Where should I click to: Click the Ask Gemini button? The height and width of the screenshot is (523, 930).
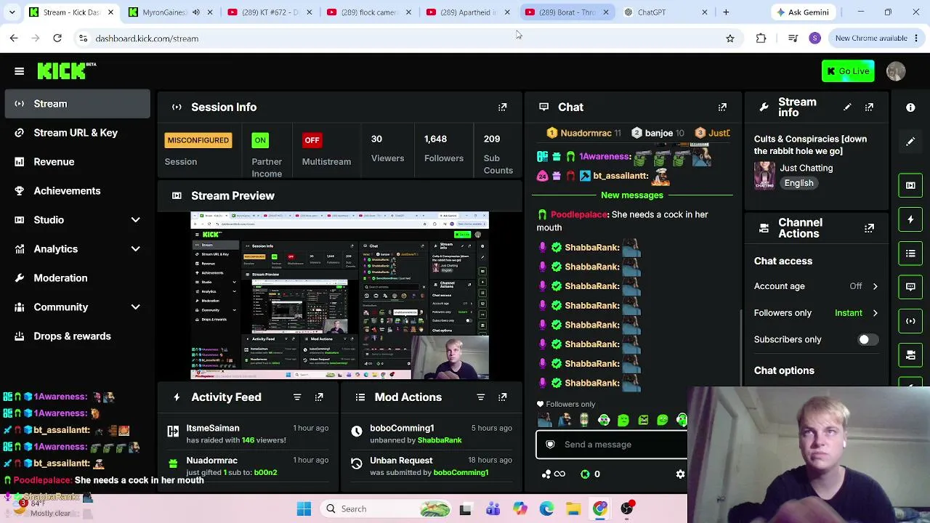click(802, 12)
